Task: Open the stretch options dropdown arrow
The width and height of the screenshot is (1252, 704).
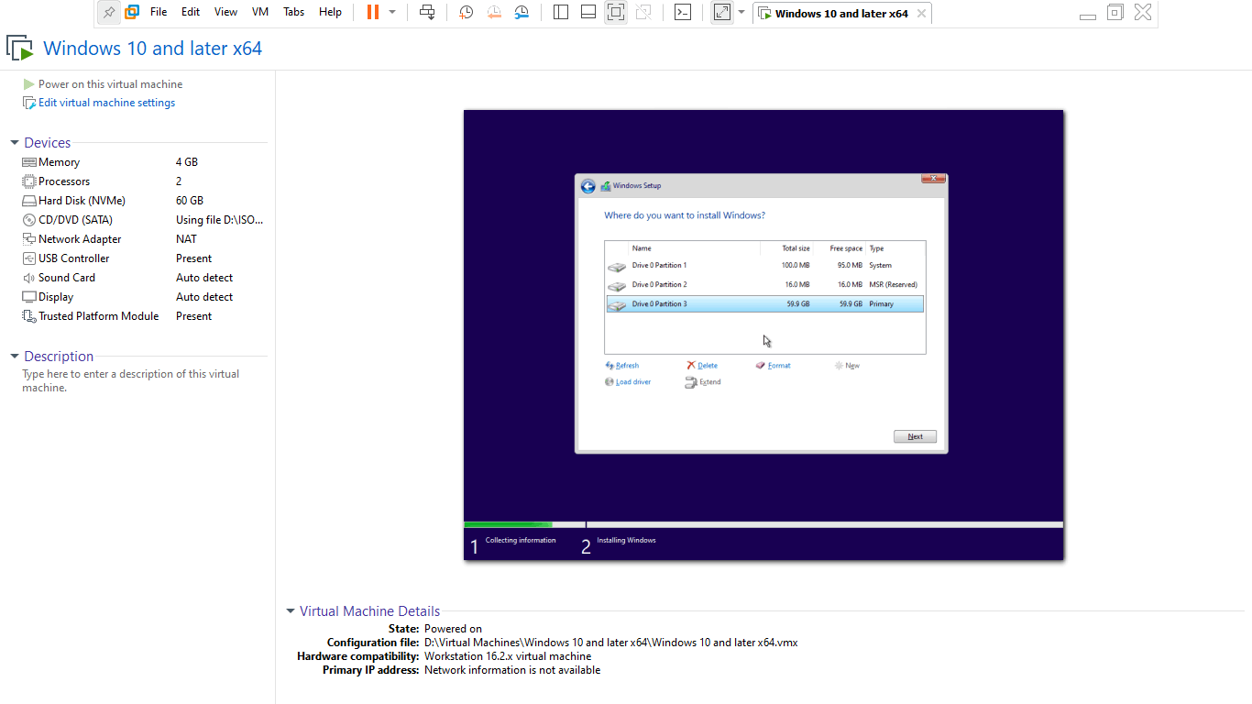Action: pyautogui.click(x=741, y=13)
